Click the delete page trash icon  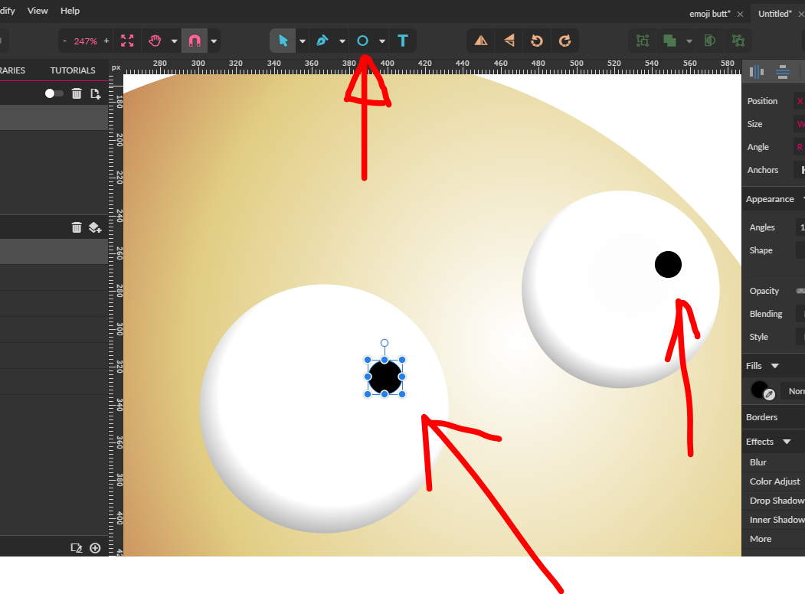coord(77,93)
